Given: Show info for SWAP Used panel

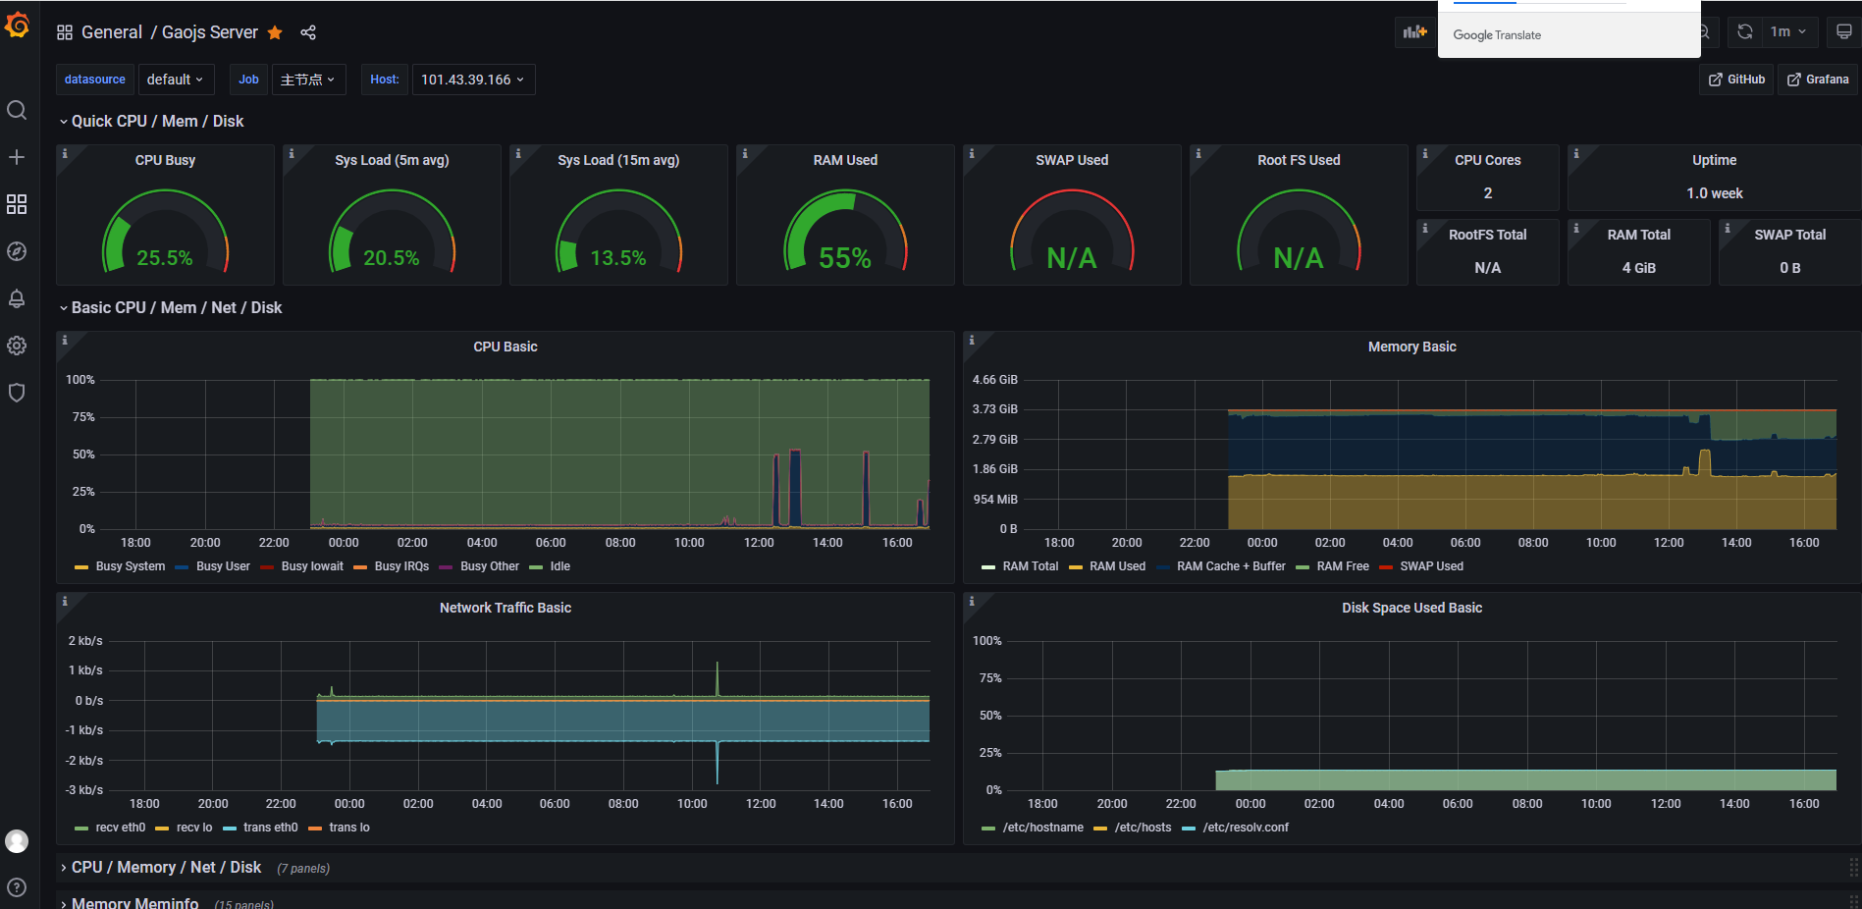Looking at the screenshot, I should 972,153.
